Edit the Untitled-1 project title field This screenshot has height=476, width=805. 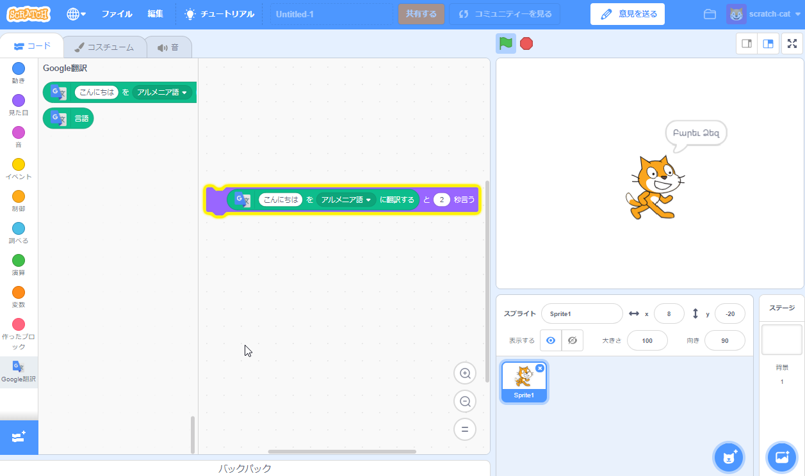point(331,14)
